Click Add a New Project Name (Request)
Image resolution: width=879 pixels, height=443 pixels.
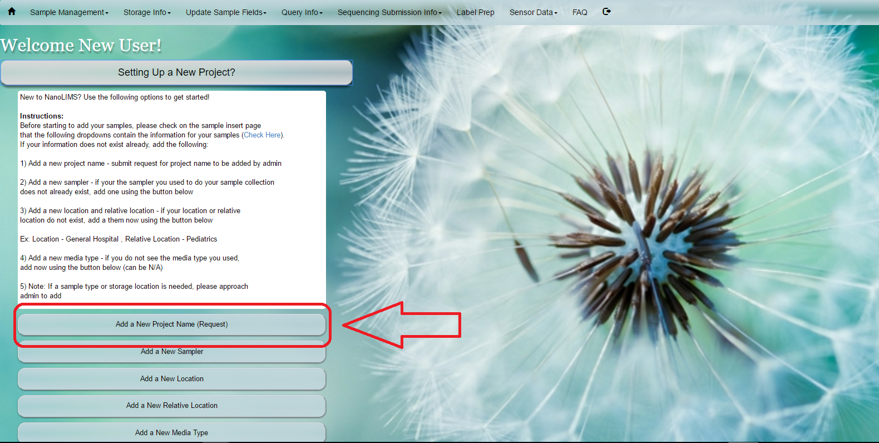point(171,324)
